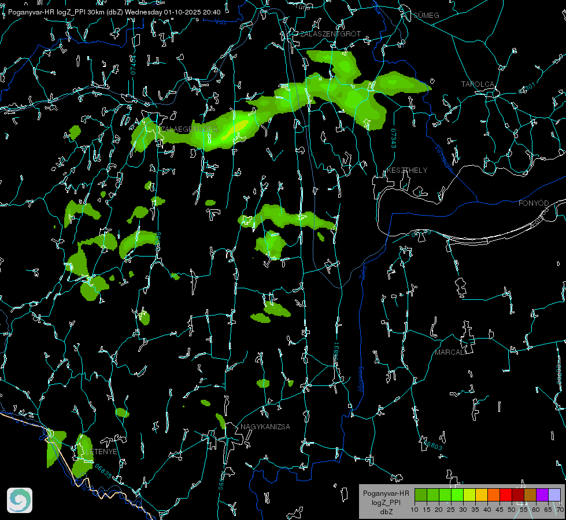Pick the 60–65 dBZ purple swatch
The height and width of the screenshot is (520, 566).
point(542,495)
